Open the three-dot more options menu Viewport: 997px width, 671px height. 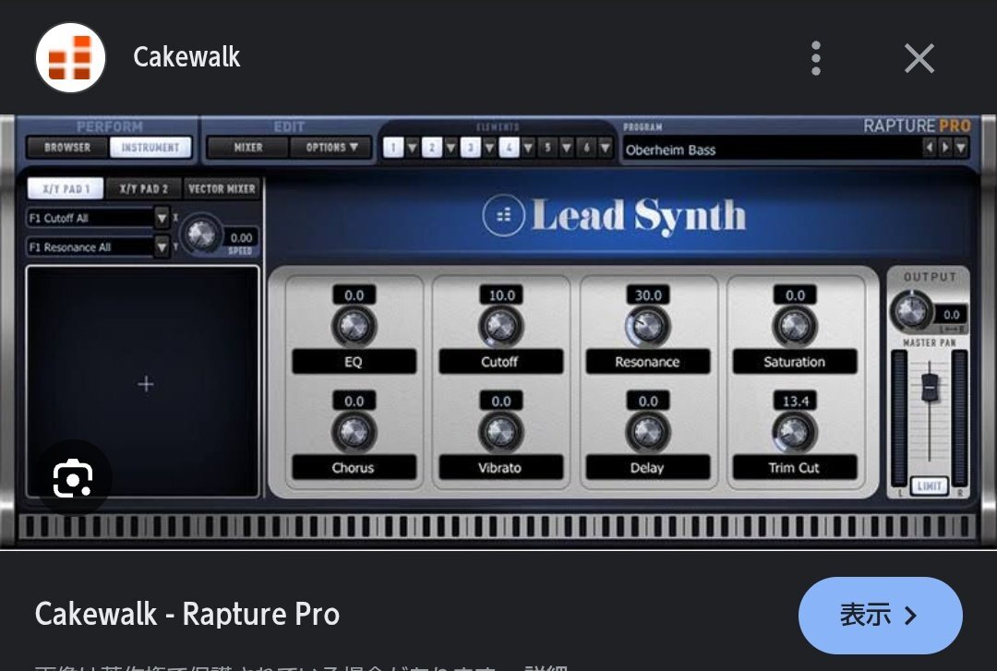(816, 58)
